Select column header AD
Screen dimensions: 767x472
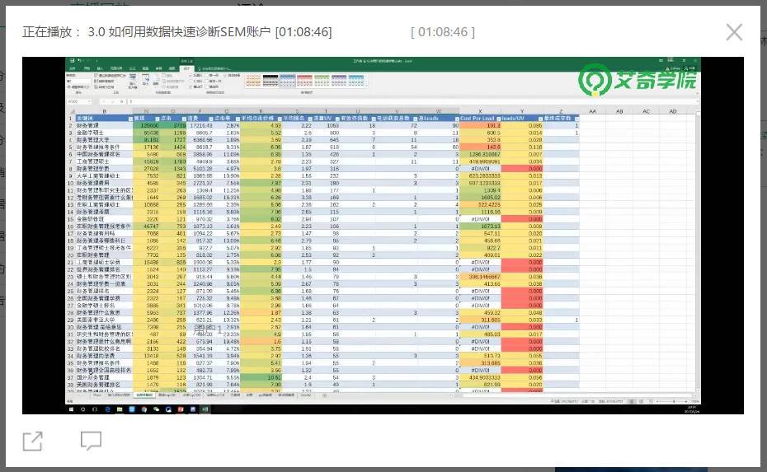tap(673, 111)
